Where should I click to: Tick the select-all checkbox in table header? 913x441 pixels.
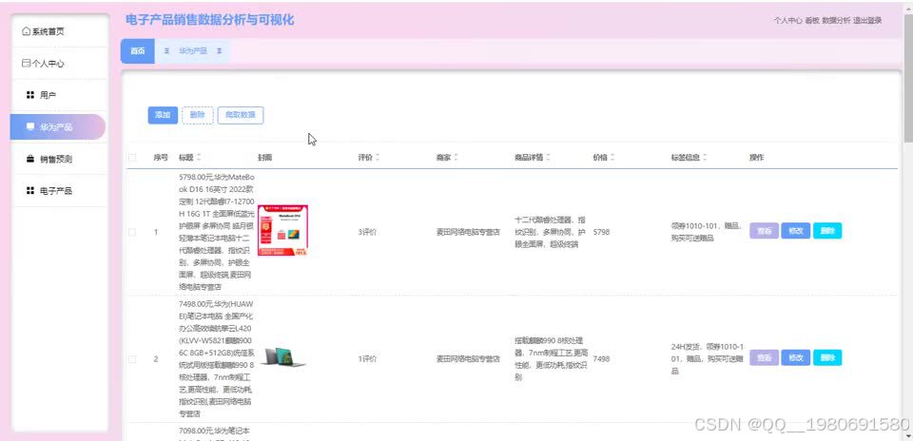tap(132, 157)
